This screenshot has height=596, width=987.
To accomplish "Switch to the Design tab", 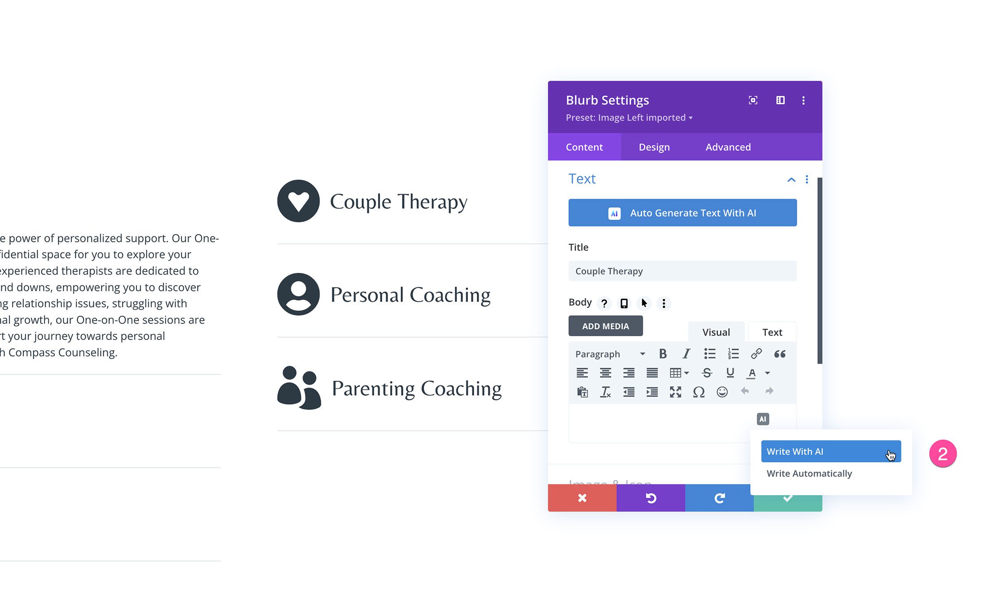I will point(655,147).
